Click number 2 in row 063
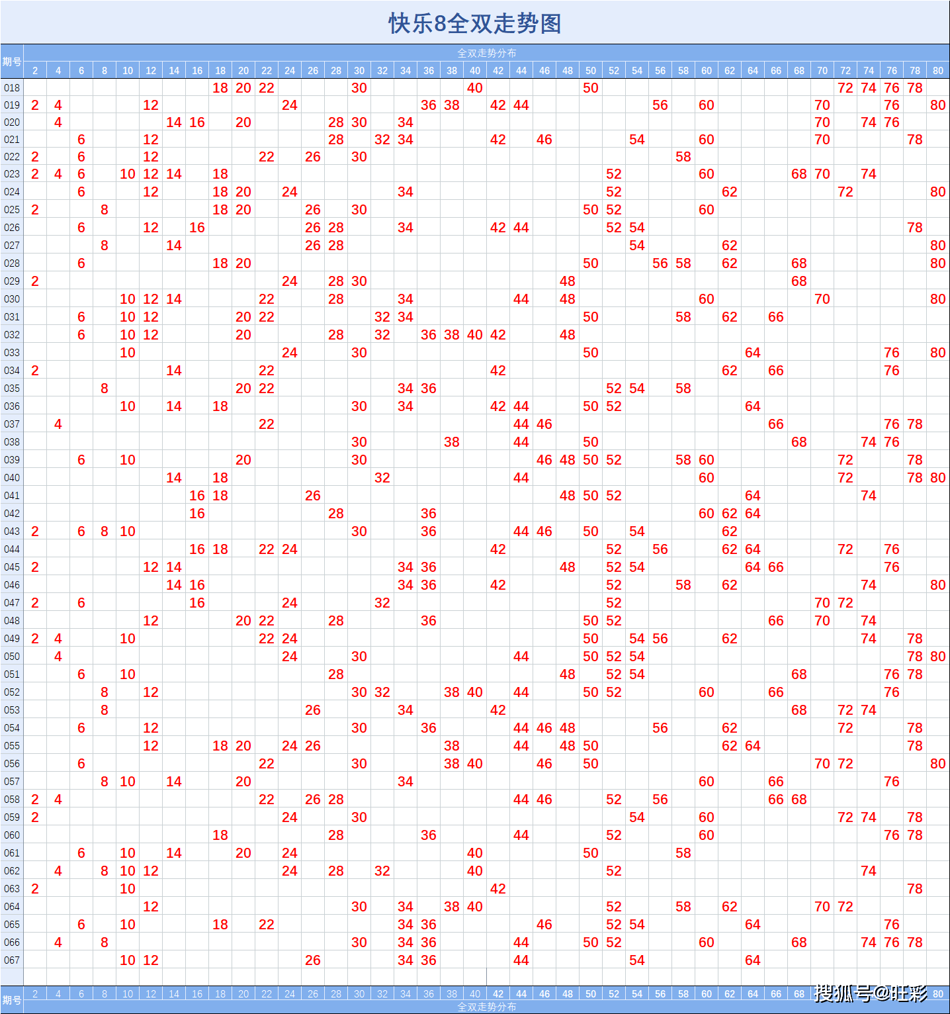Viewport: 950px width, 1014px height. point(35,889)
